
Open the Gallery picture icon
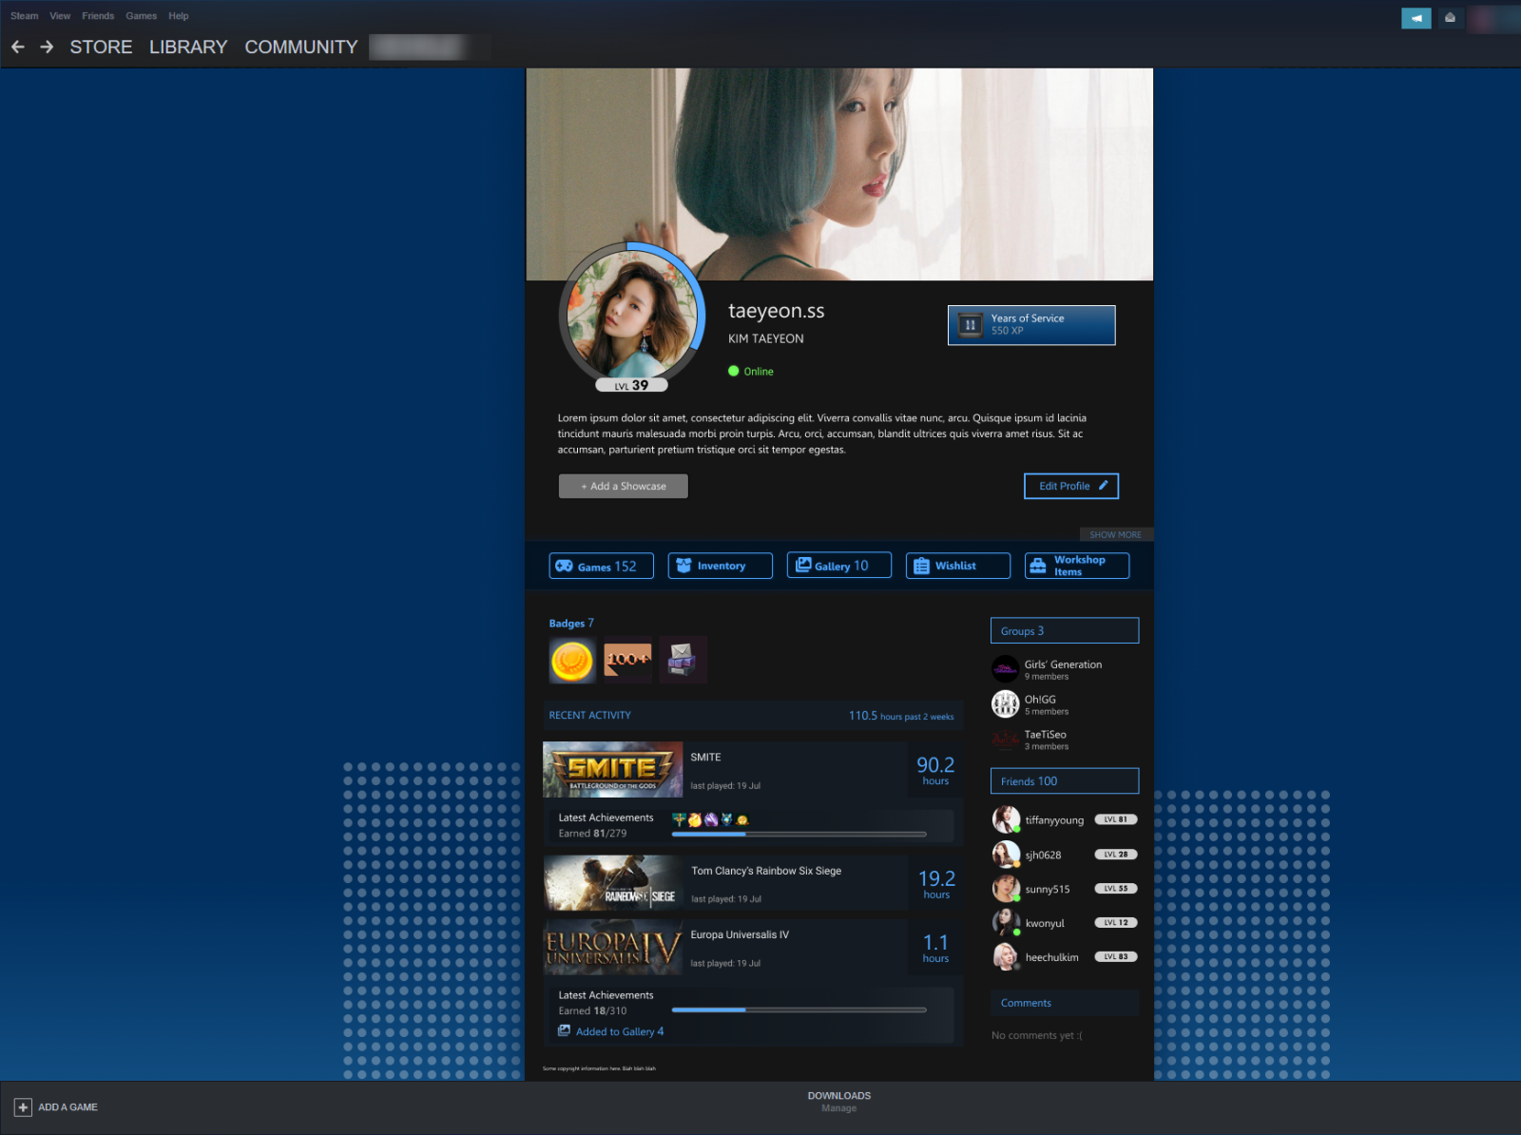tap(803, 565)
